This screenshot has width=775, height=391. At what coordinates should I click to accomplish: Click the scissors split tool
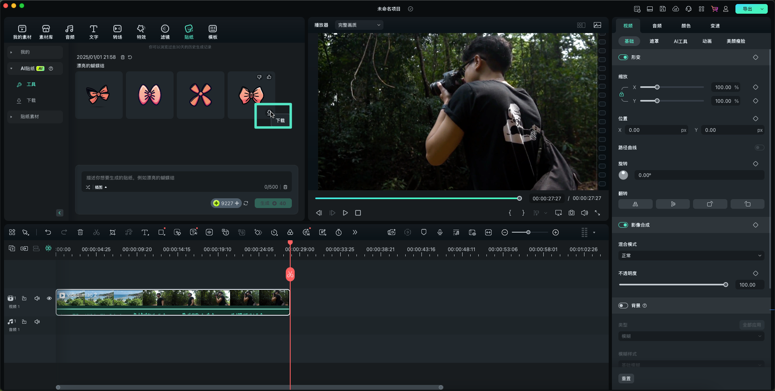tap(96, 232)
